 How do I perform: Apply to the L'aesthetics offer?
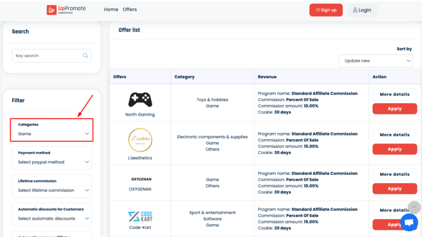394,149
